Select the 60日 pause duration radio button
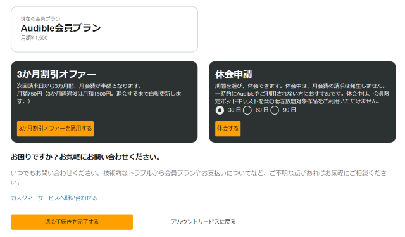This screenshot has height=237, width=405. (247, 110)
